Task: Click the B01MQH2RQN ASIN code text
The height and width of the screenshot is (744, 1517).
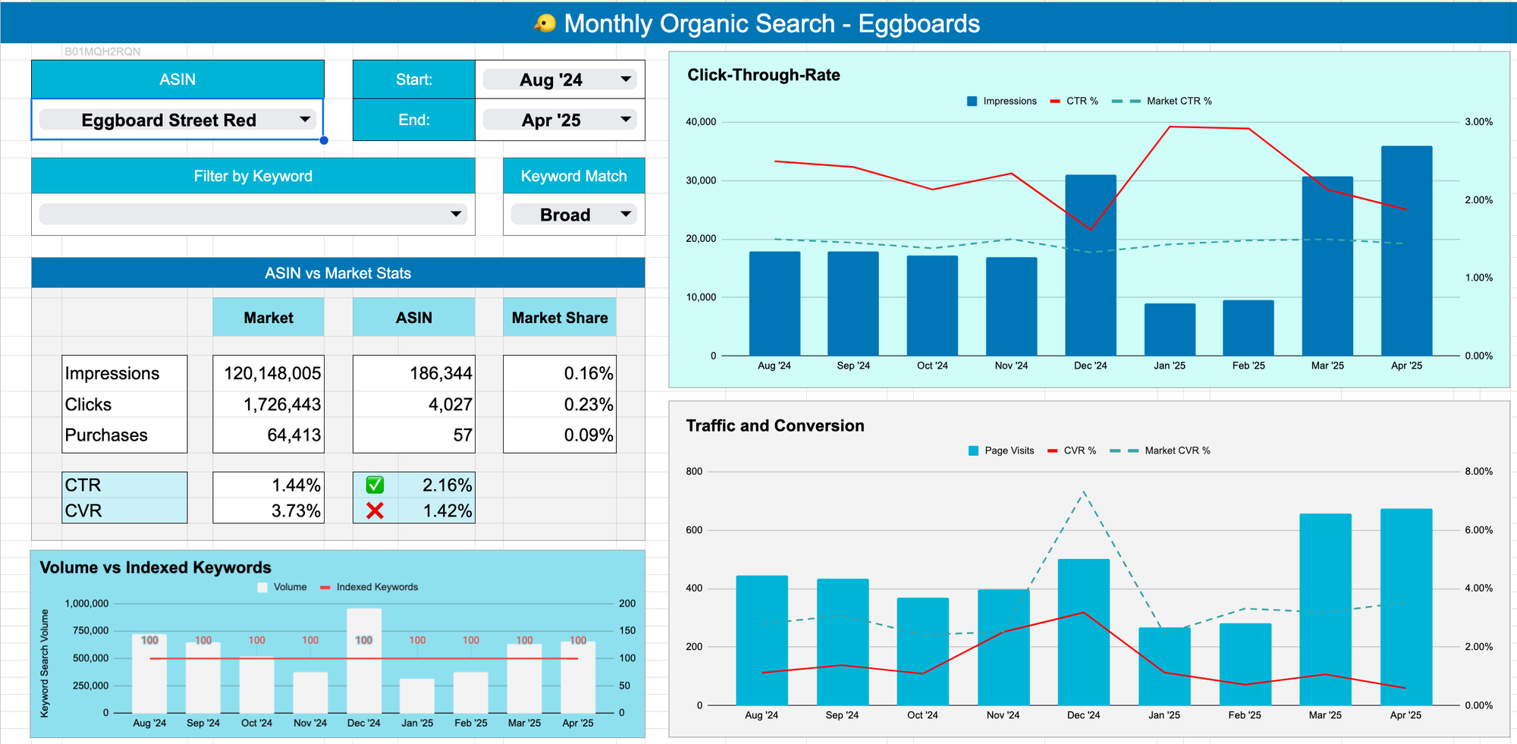Action: 102,52
